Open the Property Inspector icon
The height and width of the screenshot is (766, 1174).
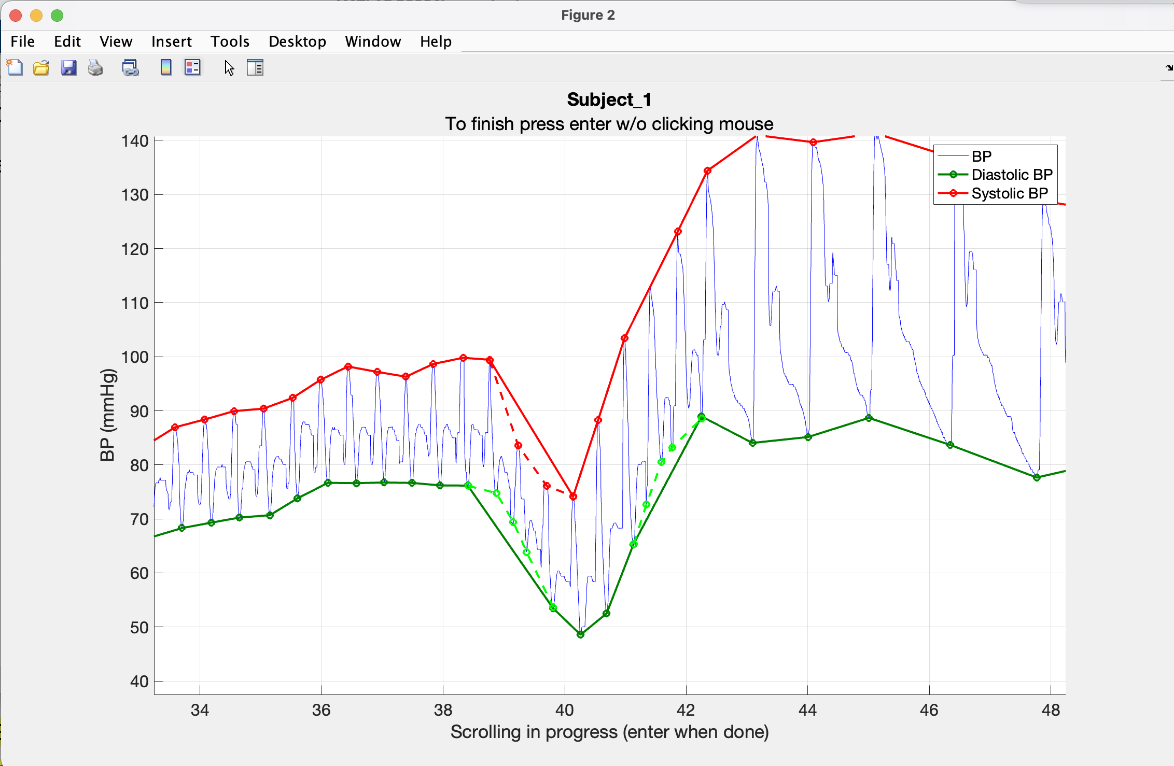[x=255, y=67]
